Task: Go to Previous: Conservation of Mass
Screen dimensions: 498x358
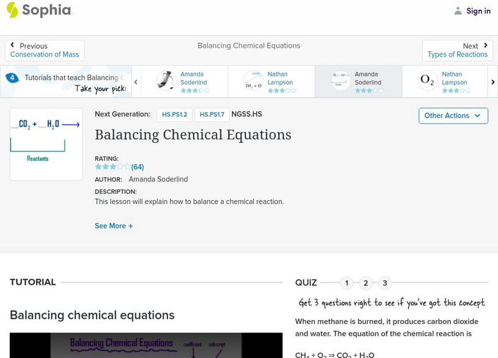Action: tap(45, 50)
